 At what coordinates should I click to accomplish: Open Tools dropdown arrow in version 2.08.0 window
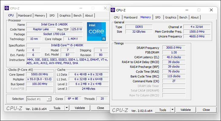67,108
